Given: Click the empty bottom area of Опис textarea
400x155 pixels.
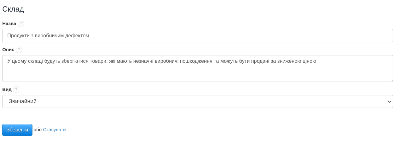Looking at the screenshot, I should click(x=189, y=75).
